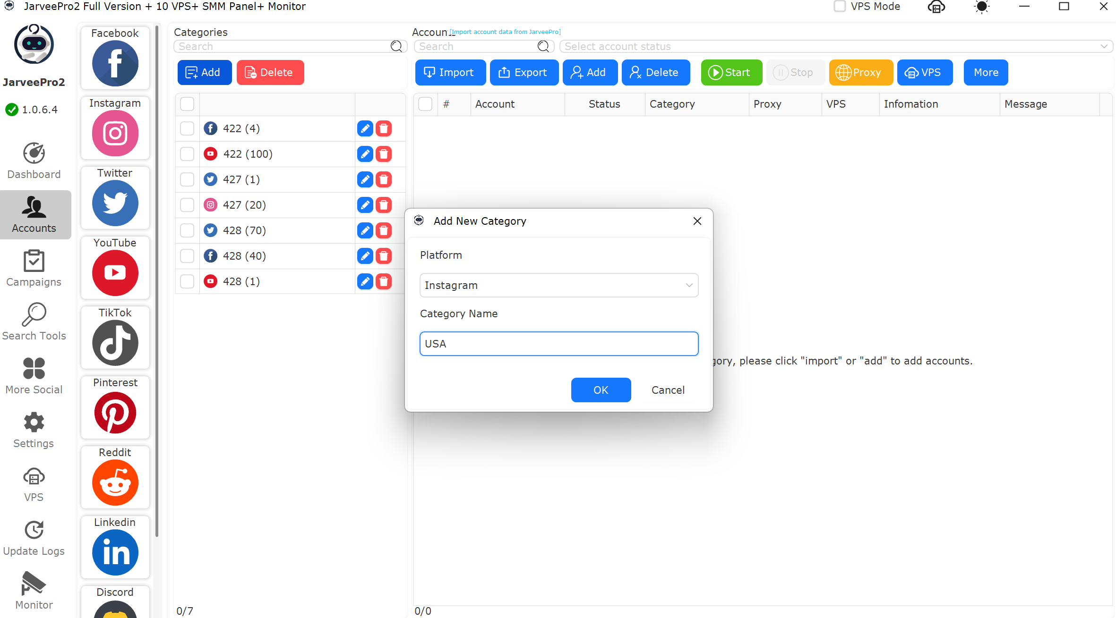Toggle the light/dark theme sun icon
Image resolution: width=1116 pixels, height=618 pixels.
pos(981,7)
